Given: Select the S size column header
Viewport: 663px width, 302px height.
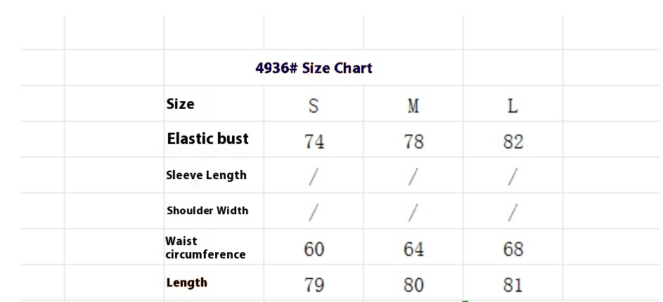Looking at the screenshot, I should tap(314, 103).
